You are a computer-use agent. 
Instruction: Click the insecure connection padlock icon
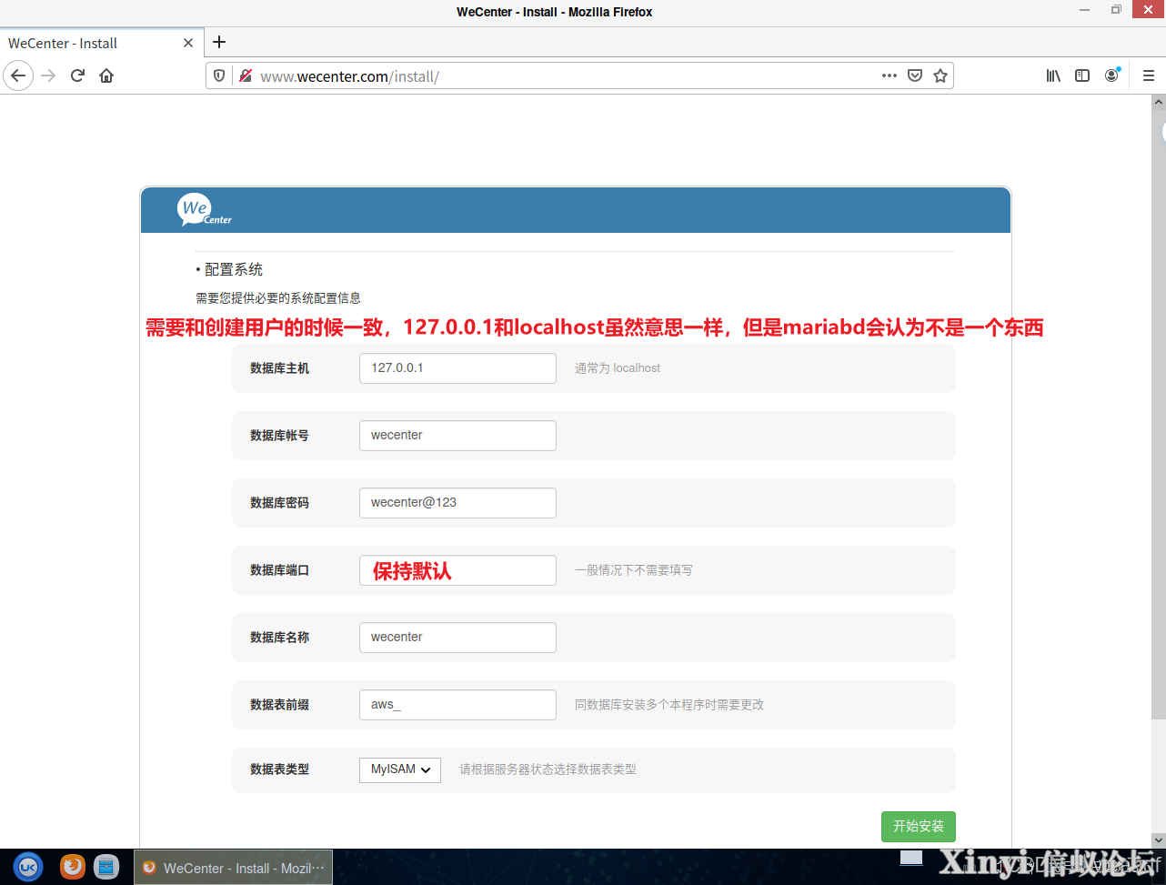pyautogui.click(x=245, y=75)
